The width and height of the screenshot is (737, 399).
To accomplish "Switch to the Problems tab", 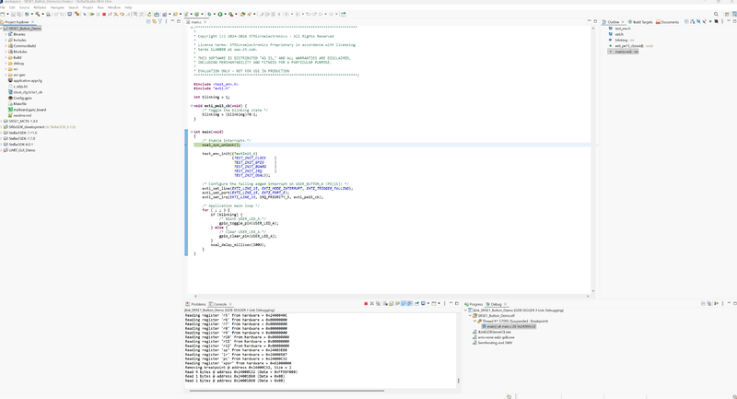I will (196, 304).
